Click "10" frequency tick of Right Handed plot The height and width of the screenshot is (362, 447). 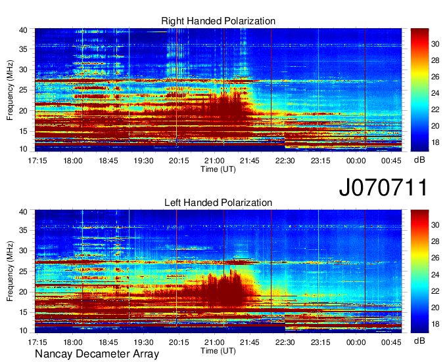click(x=23, y=149)
